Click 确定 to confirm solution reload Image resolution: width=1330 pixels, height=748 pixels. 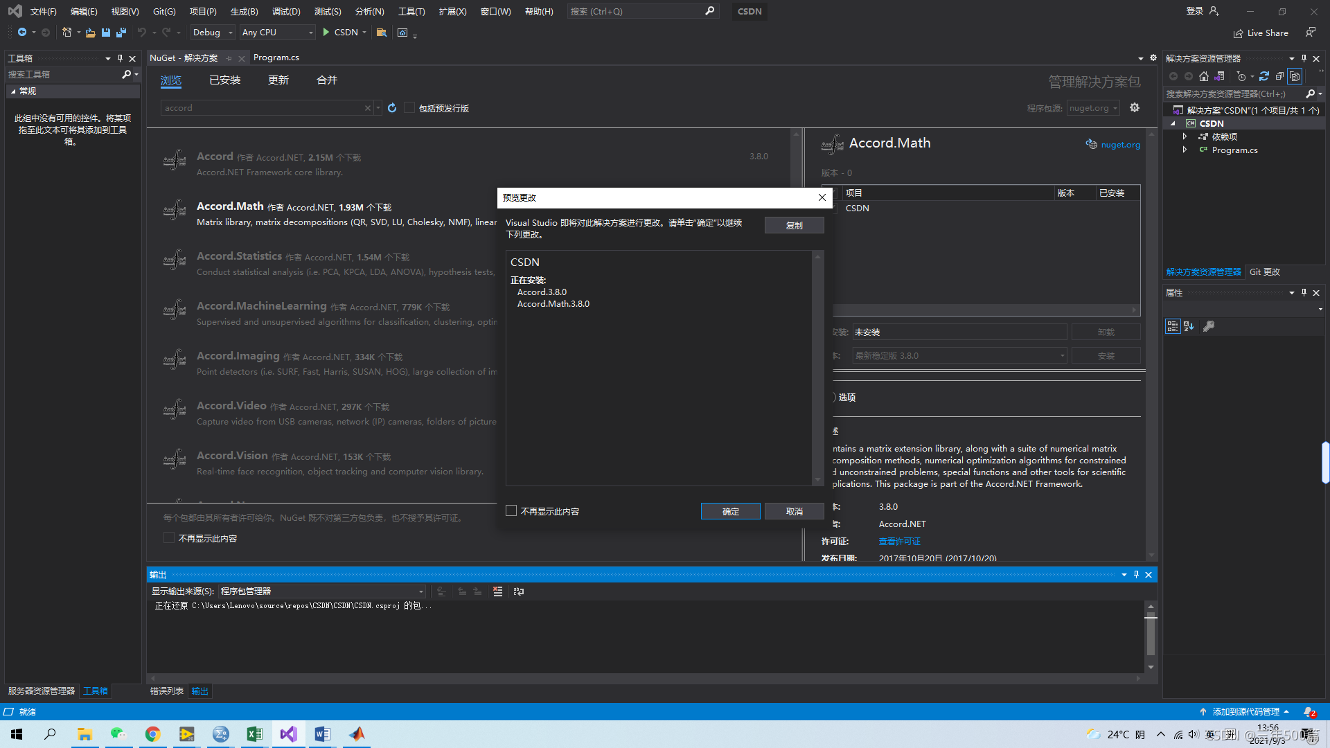731,510
